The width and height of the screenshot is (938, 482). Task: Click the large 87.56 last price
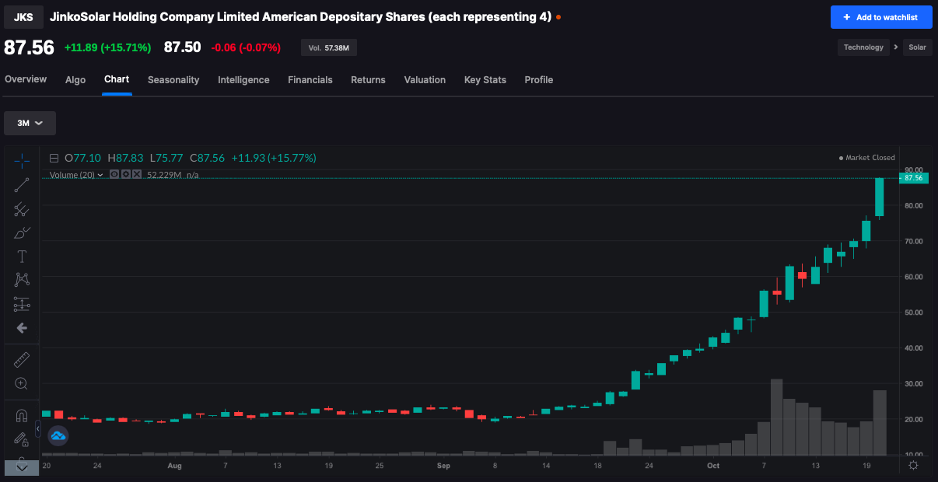click(30, 47)
